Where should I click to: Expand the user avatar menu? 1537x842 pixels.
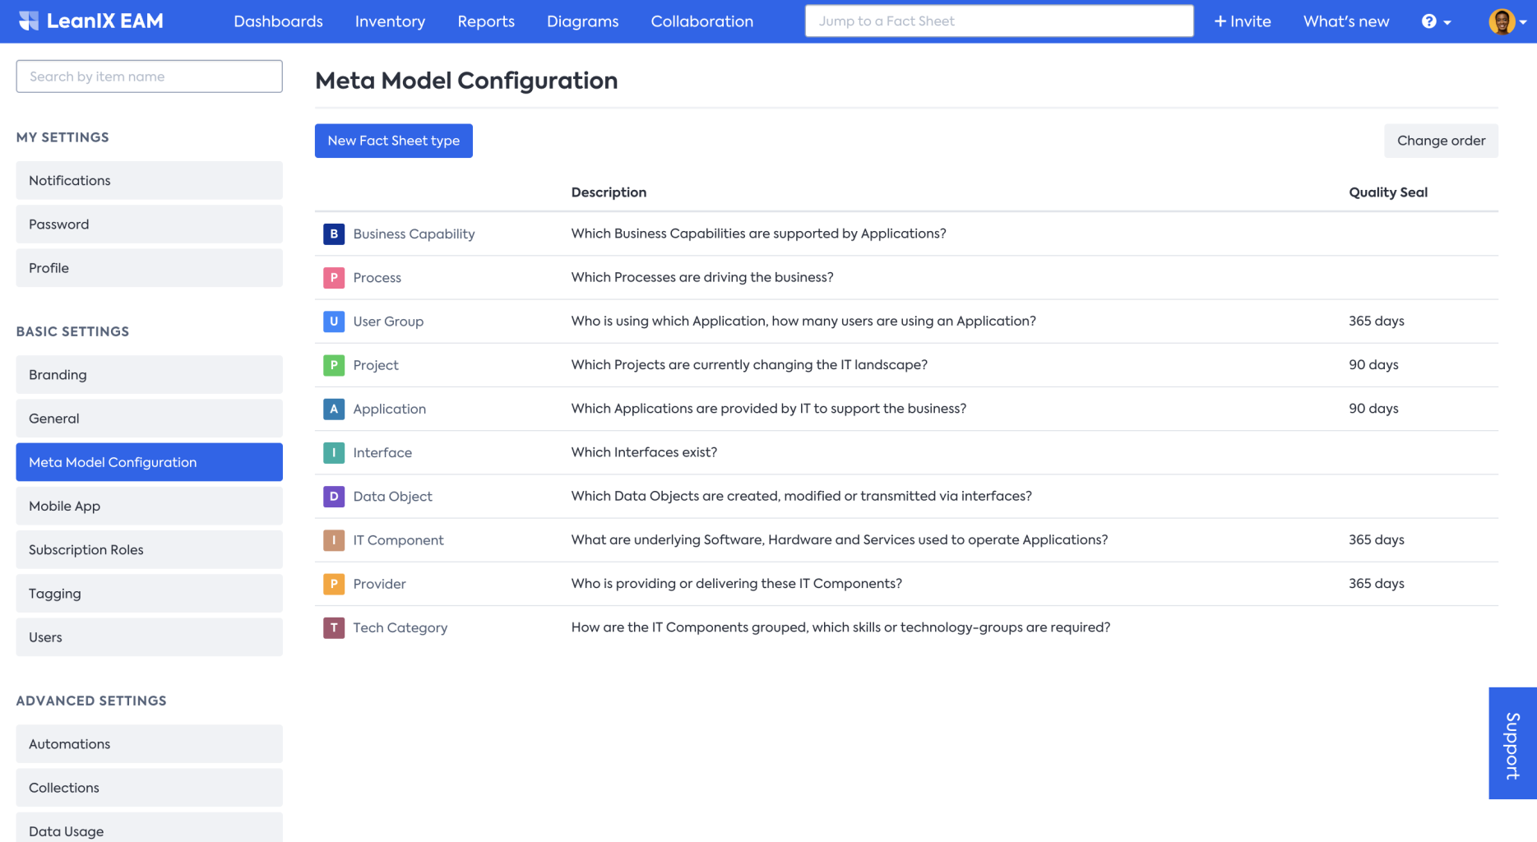pyautogui.click(x=1507, y=21)
